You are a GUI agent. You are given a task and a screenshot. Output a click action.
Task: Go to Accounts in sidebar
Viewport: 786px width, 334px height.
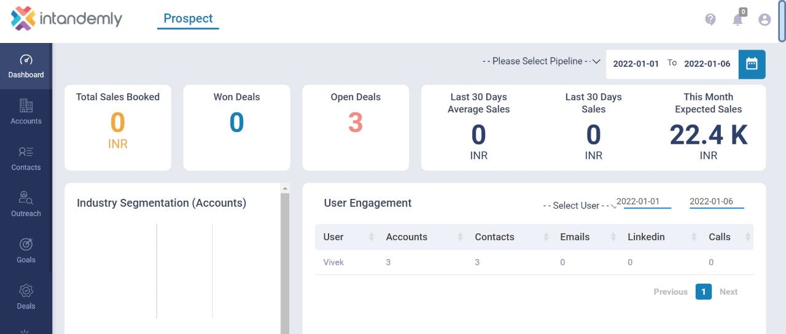[26, 112]
